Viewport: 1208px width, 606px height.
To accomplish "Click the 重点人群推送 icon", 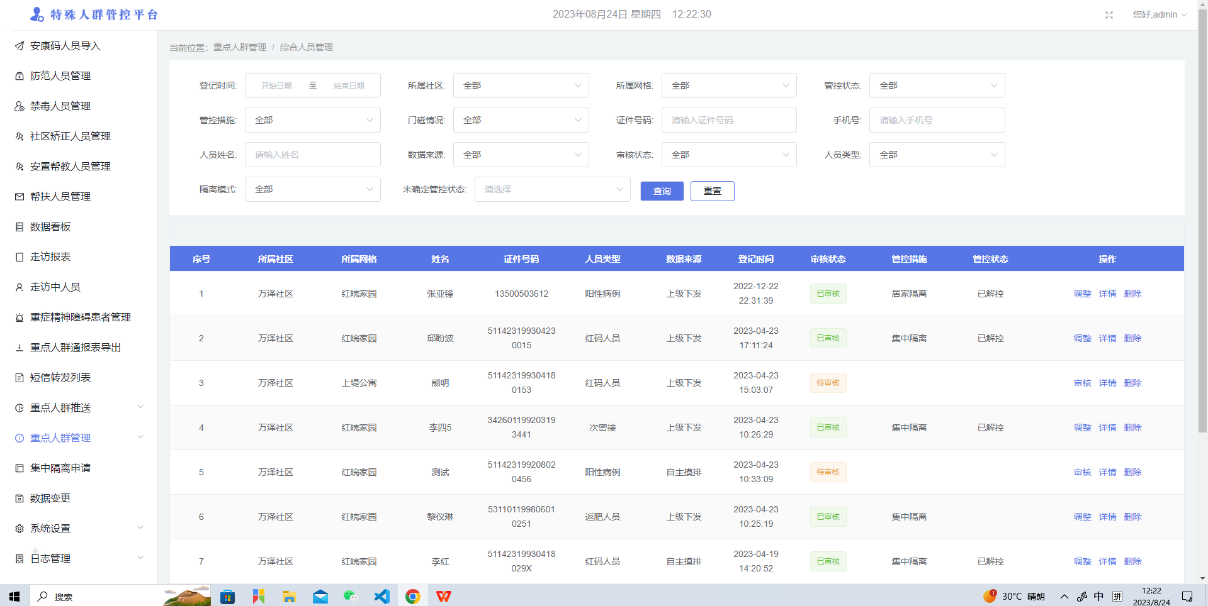I will pyautogui.click(x=20, y=408).
